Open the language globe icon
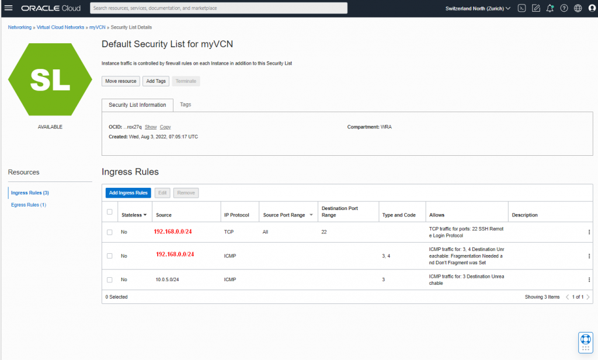This screenshot has width=598, height=360. coord(578,8)
